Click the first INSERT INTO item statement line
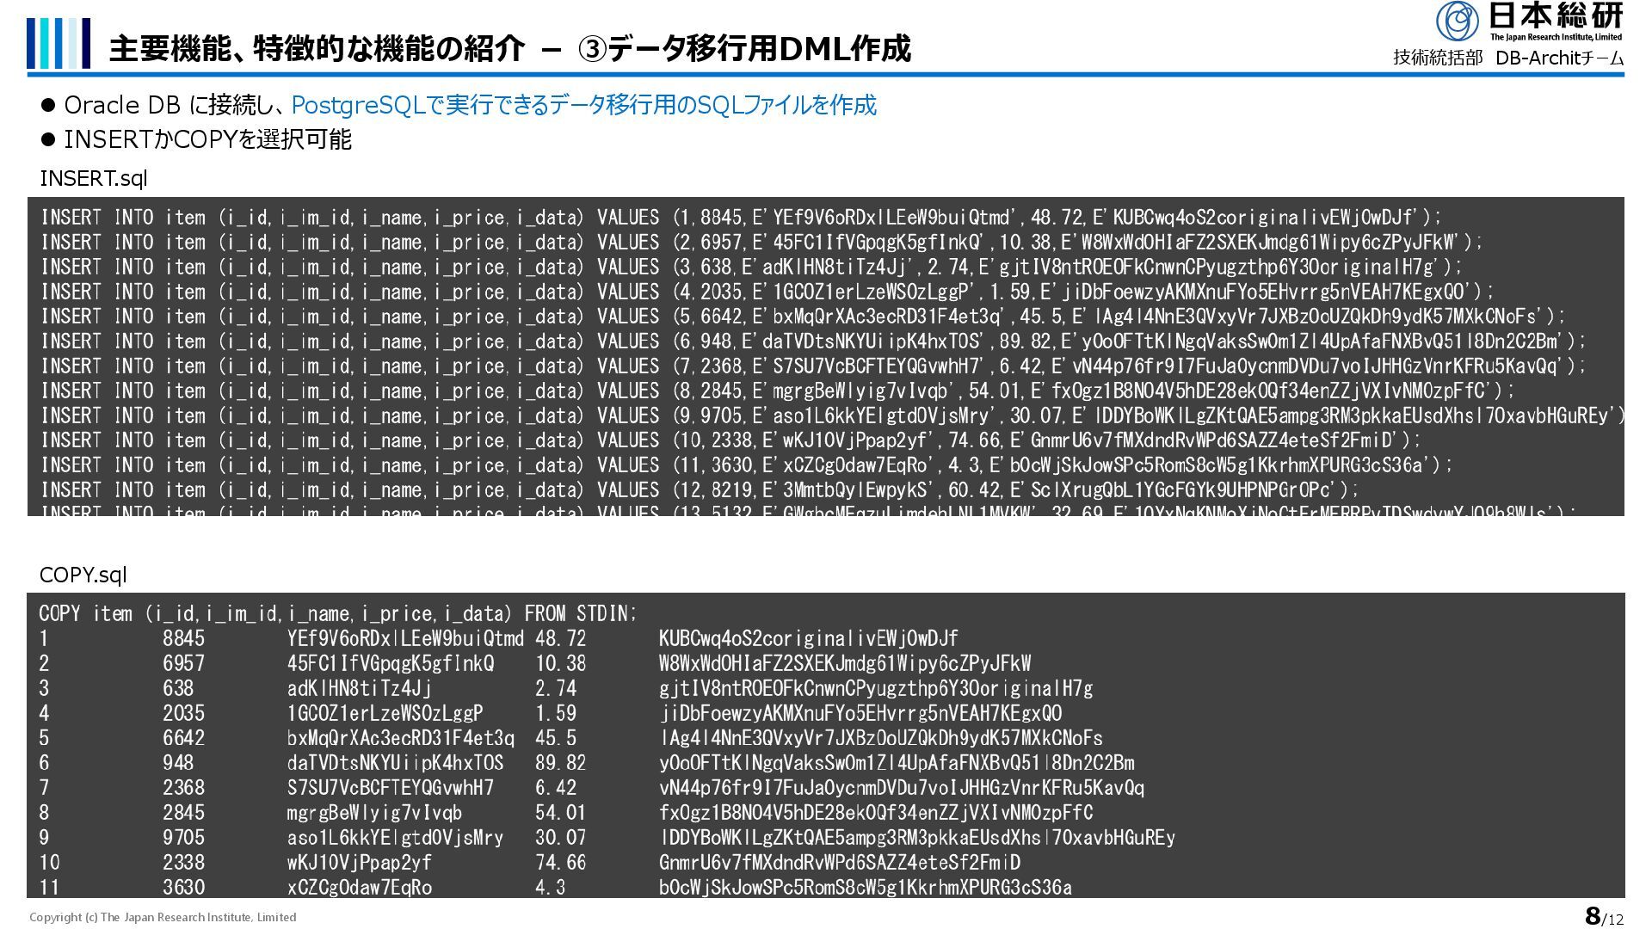 coord(740,218)
